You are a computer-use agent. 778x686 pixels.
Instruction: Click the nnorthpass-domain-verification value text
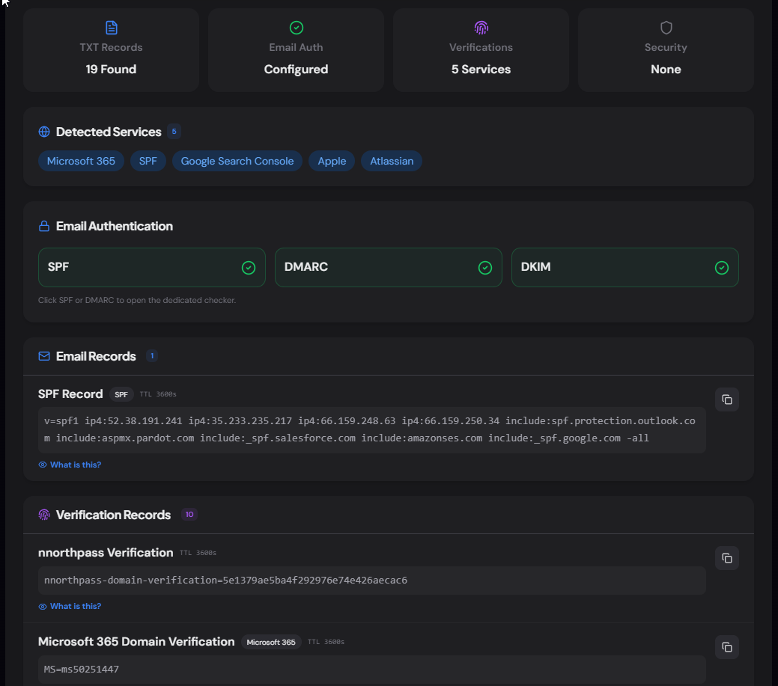(x=225, y=581)
